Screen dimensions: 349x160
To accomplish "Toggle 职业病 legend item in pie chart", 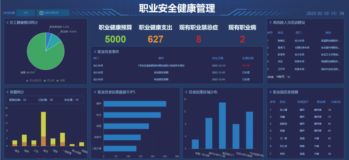I will pyautogui.click(x=49, y=81).
